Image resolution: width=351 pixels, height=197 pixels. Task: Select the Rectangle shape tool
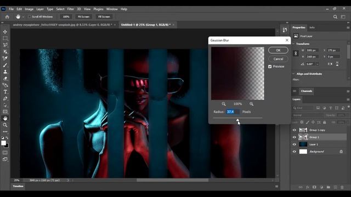point(5,112)
